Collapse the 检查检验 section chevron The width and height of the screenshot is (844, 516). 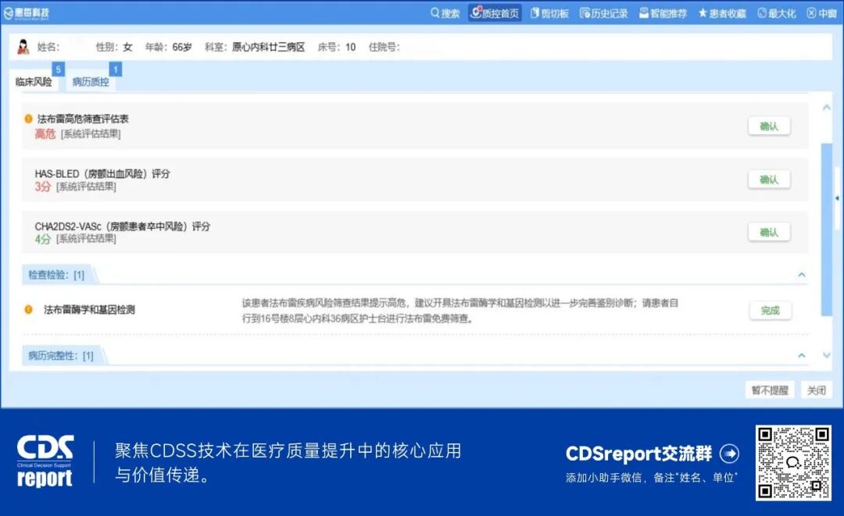(x=801, y=275)
